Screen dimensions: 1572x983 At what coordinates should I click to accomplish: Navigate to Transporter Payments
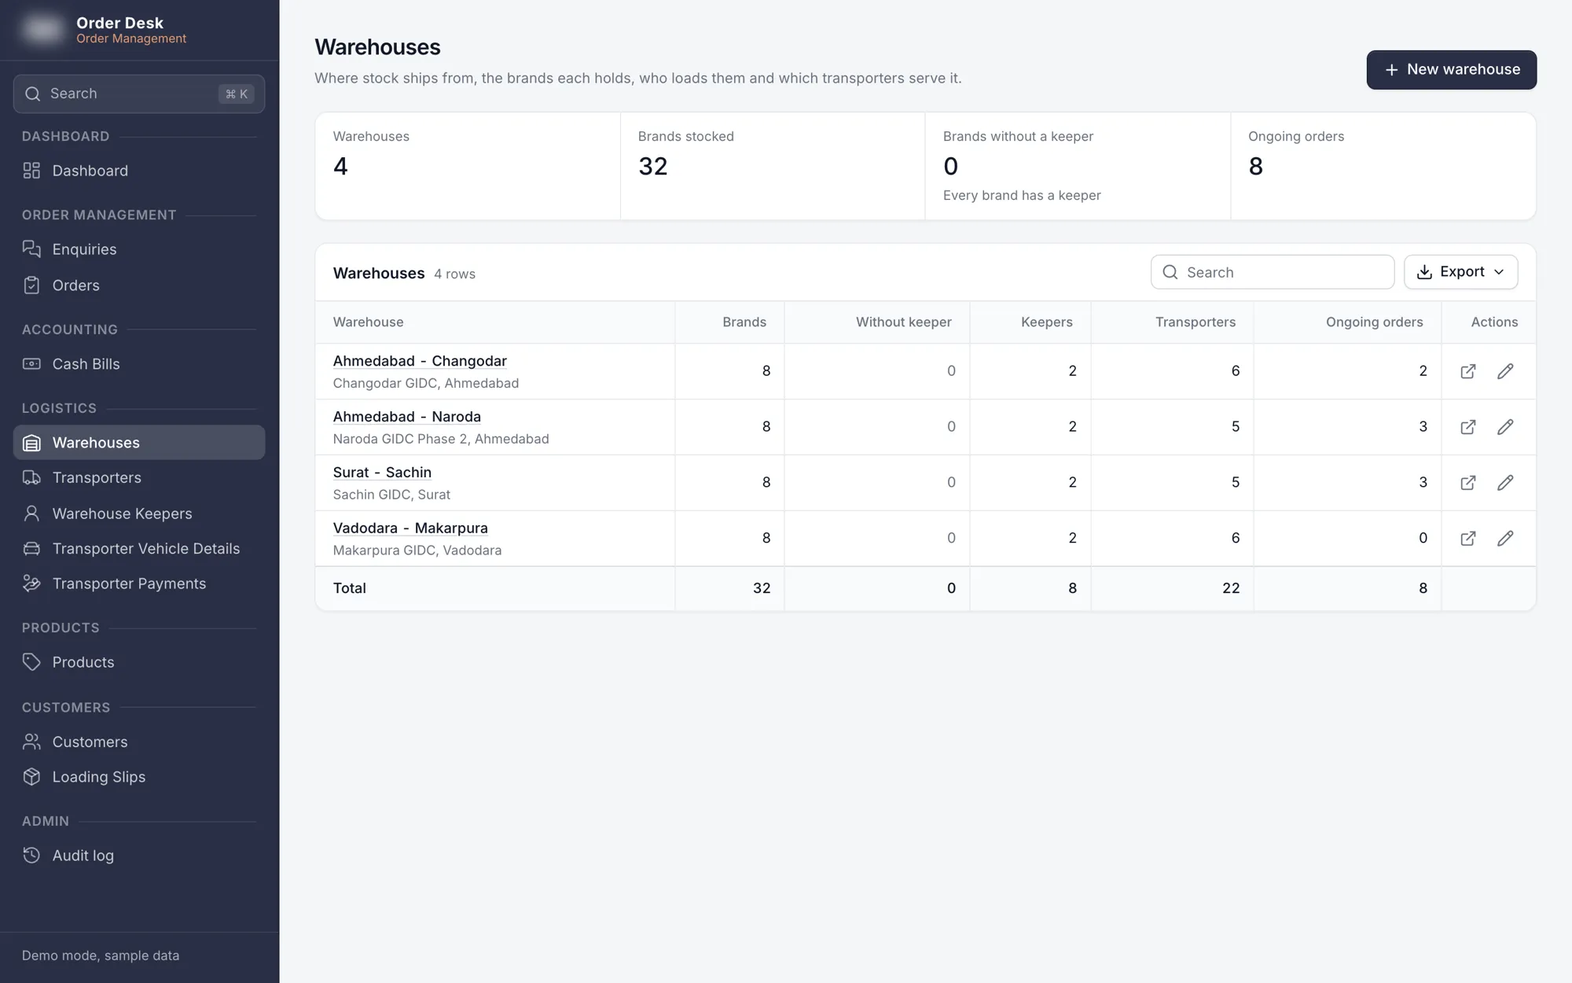pyautogui.click(x=139, y=584)
